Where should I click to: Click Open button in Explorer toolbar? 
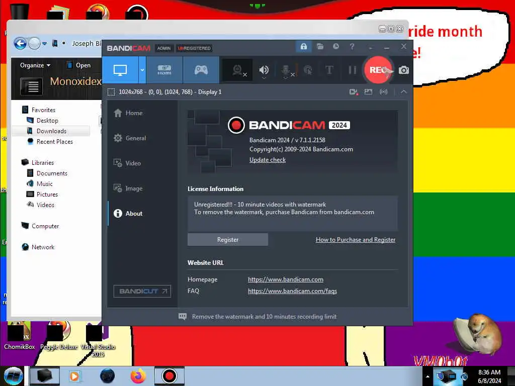coord(78,65)
